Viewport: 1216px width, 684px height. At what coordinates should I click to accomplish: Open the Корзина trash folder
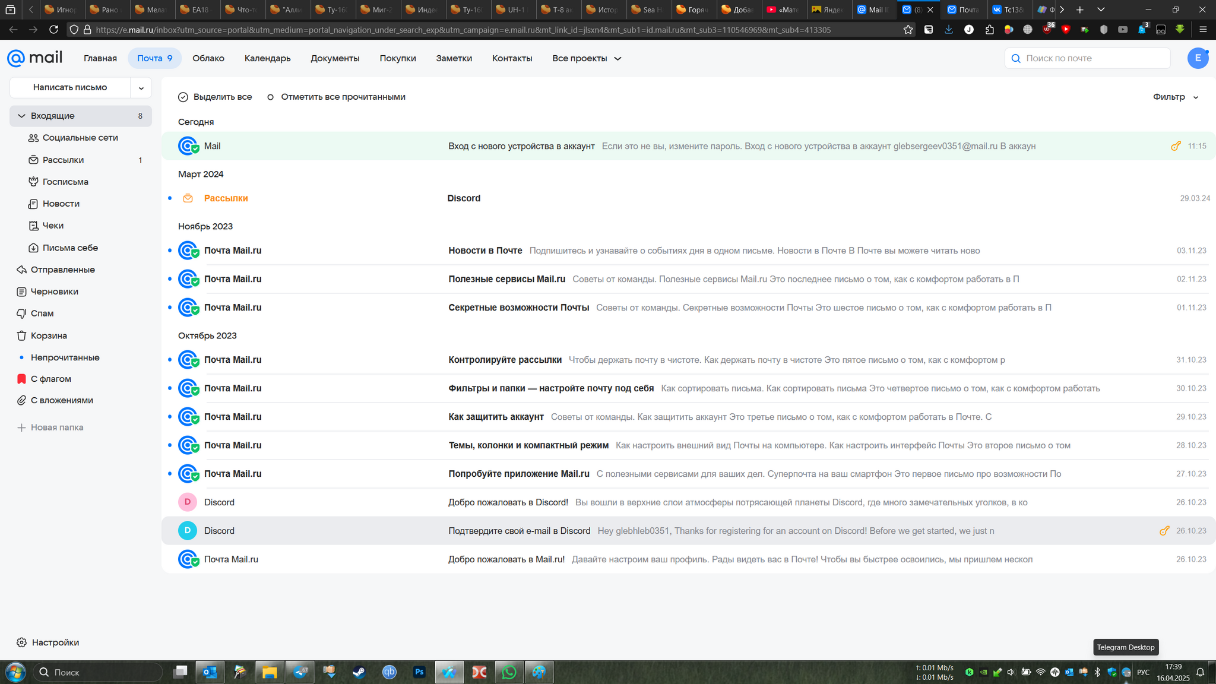49,335
